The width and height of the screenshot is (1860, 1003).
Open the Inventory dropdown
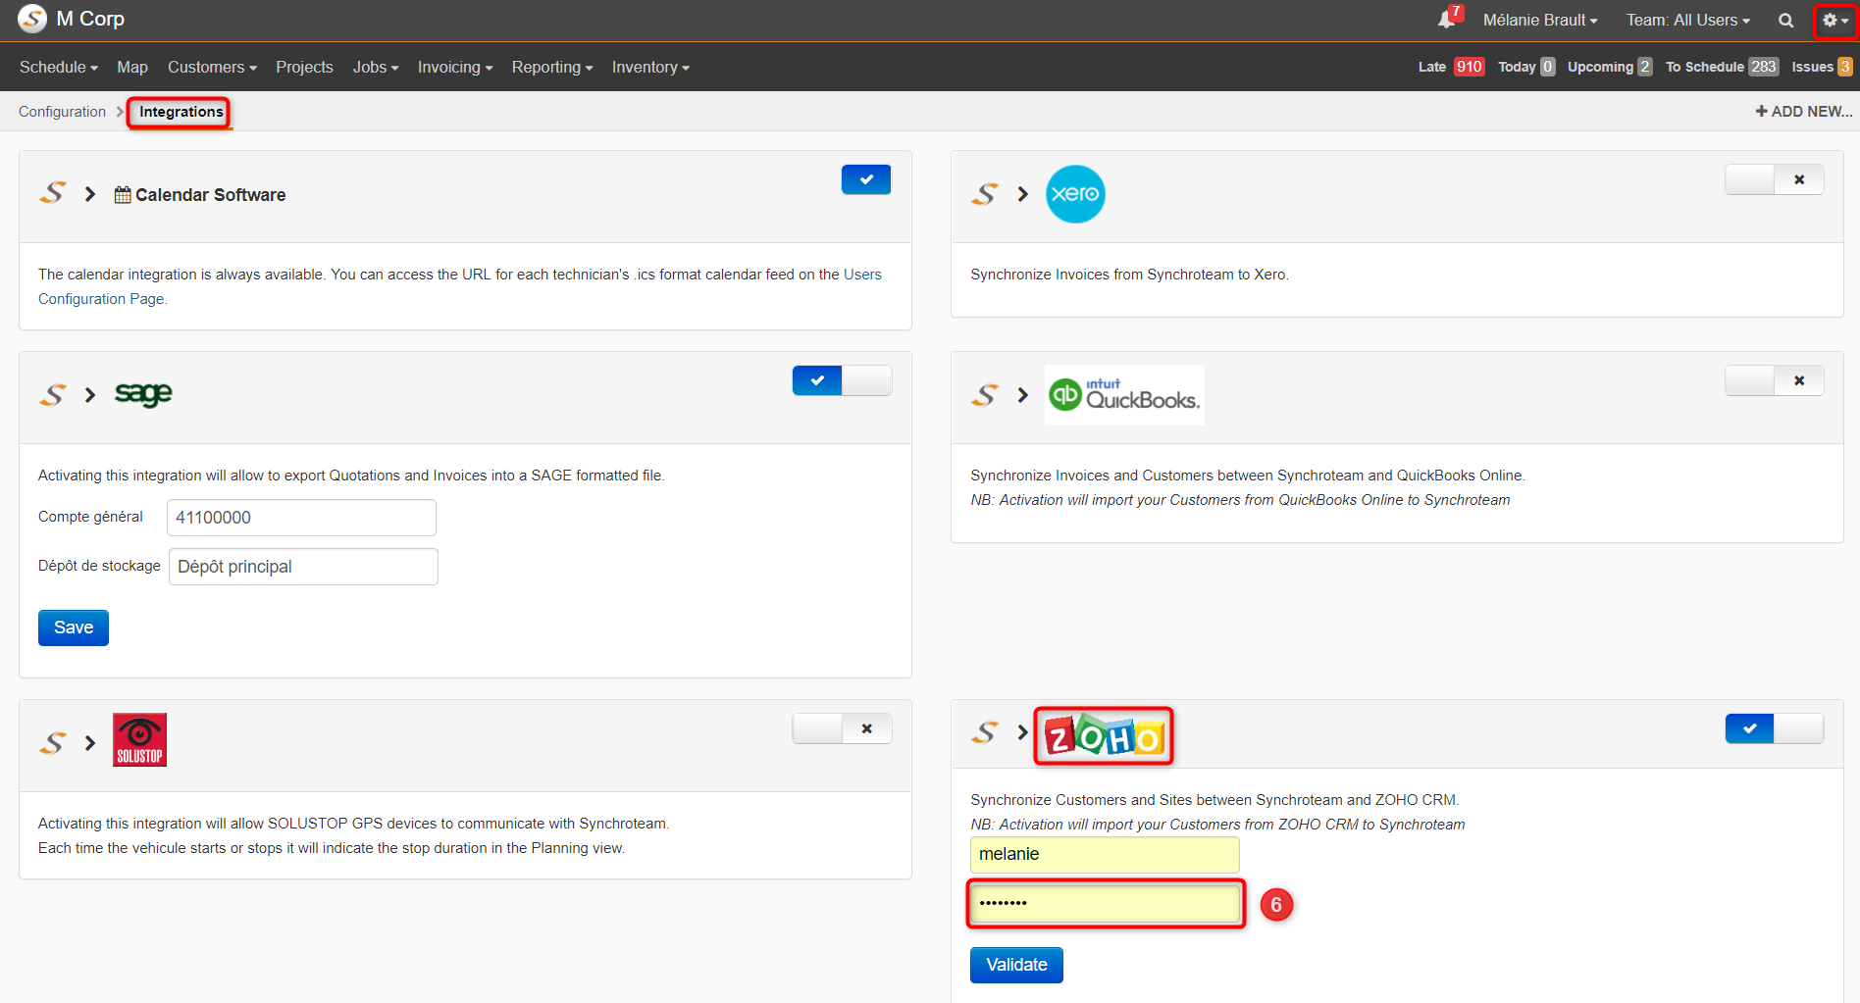pos(650,67)
